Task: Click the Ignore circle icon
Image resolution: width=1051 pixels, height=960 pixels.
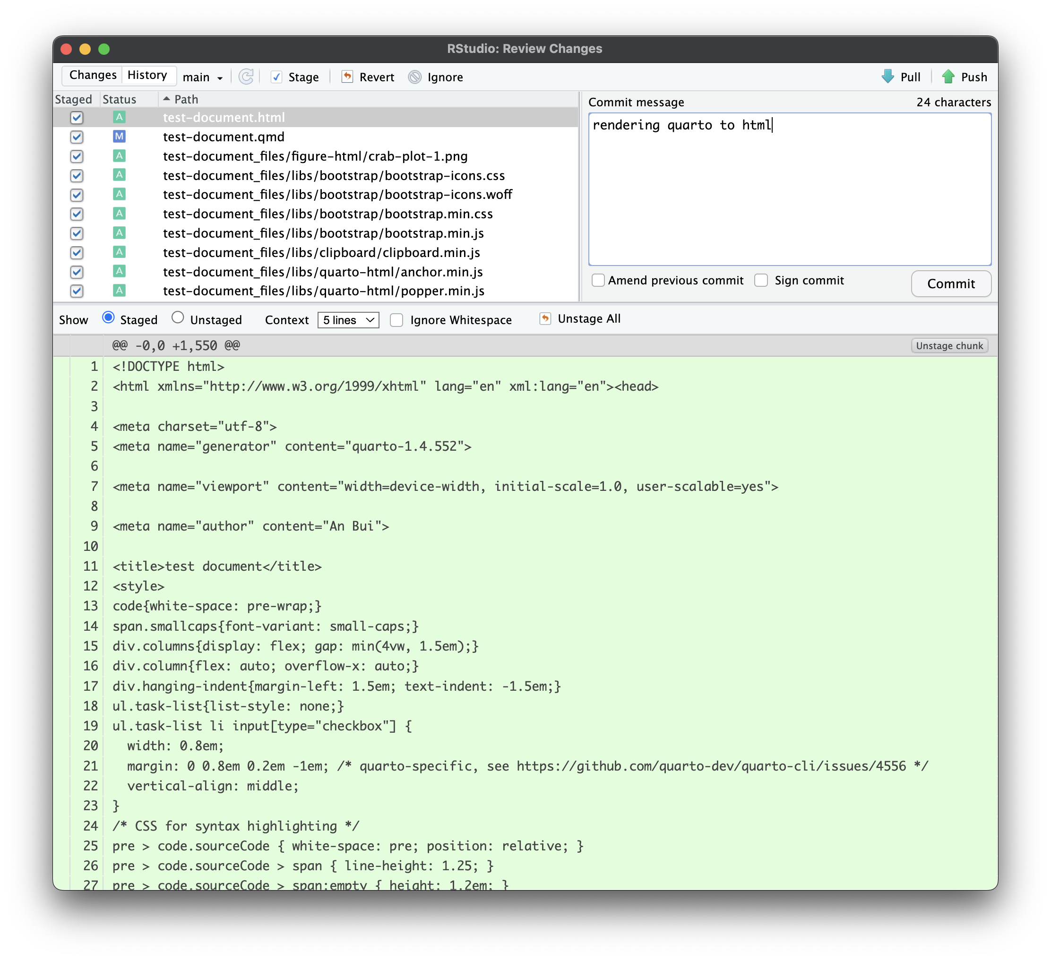Action: 414,77
